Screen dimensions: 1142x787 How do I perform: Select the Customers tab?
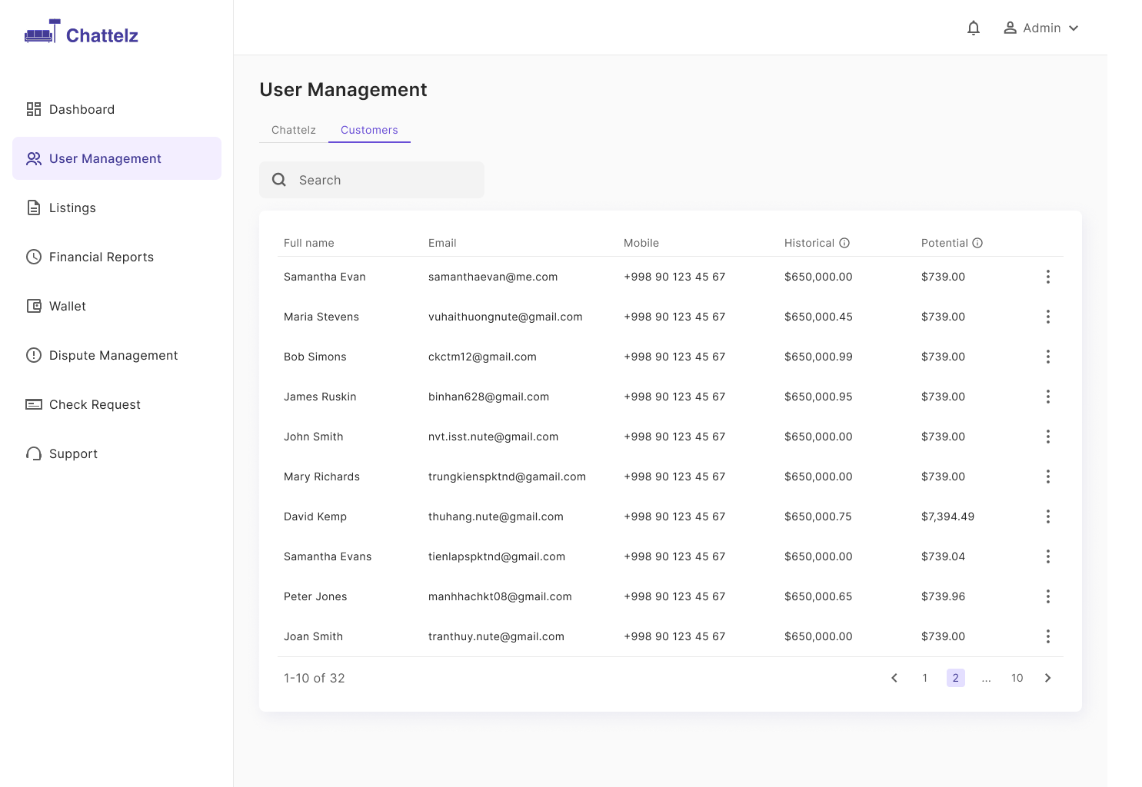369,130
